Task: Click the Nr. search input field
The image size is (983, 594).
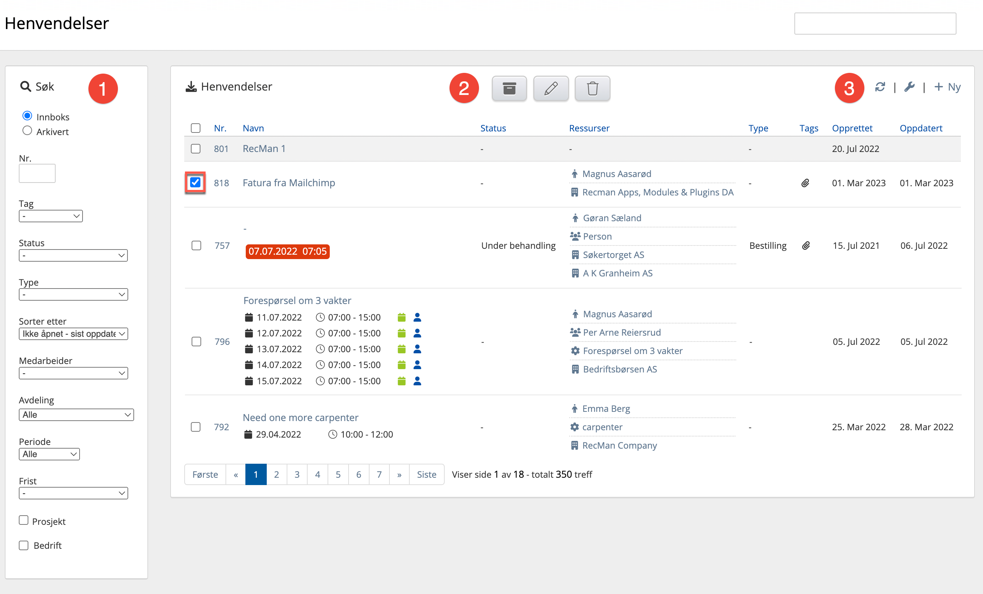Action: 37,173
